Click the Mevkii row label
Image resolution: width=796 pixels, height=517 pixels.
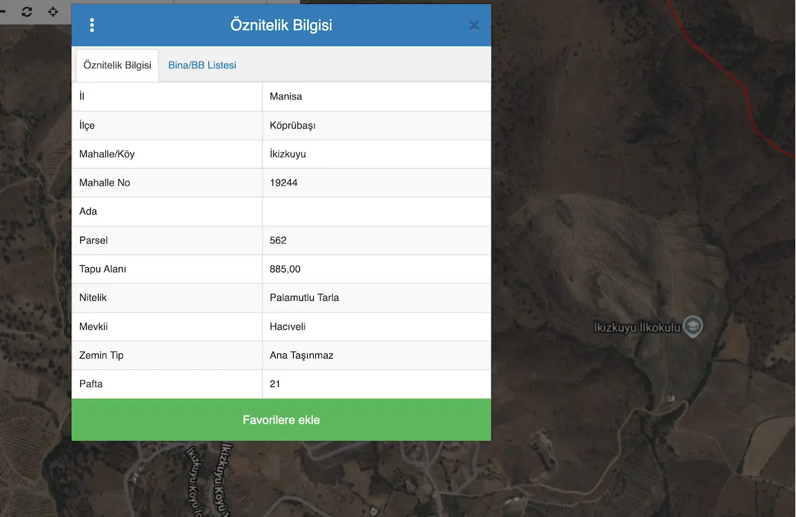94,327
